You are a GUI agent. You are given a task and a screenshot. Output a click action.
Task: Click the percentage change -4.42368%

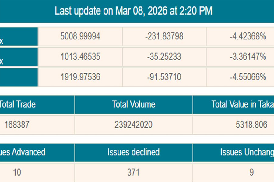(x=248, y=37)
